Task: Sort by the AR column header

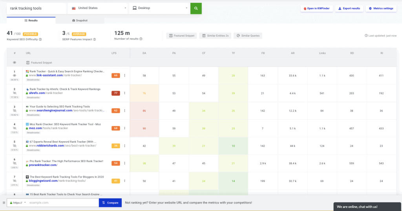Action: (x=293, y=53)
